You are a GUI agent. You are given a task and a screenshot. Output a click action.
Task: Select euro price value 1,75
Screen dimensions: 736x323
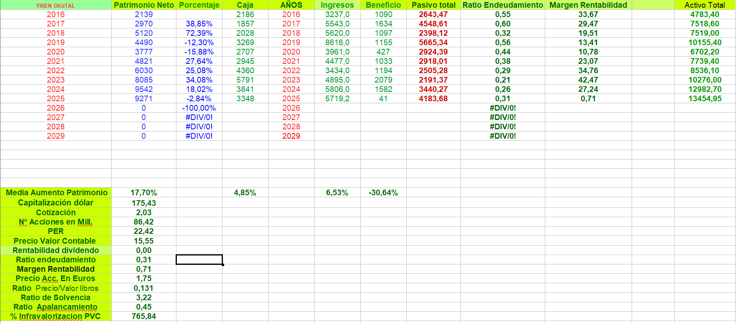pyautogui.click(x=144, y=279)
